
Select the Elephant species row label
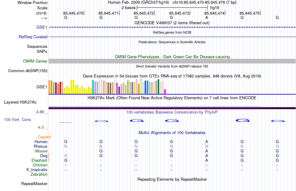click(x=39, y=160)
